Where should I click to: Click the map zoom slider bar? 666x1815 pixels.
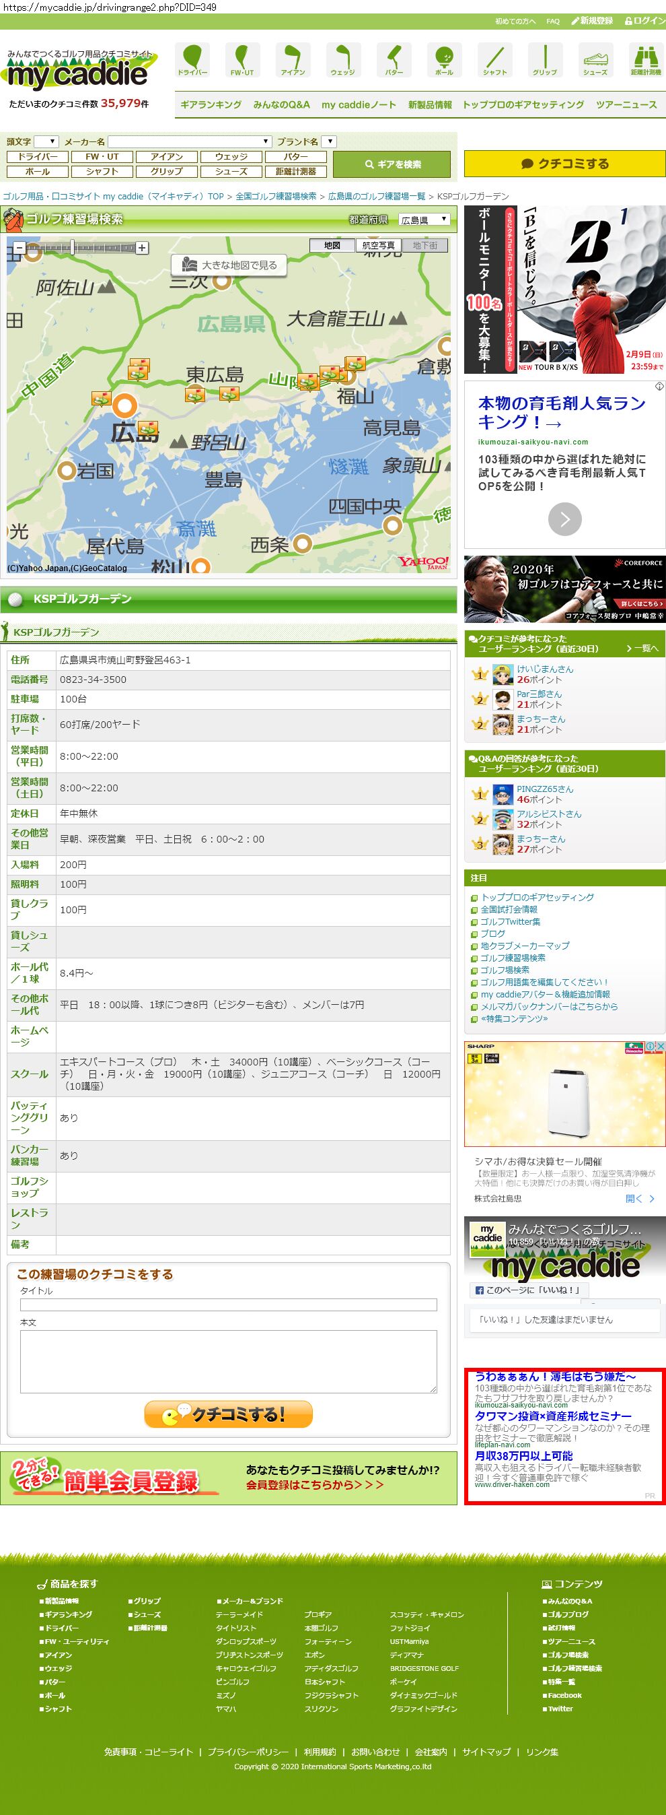[80, 248]
